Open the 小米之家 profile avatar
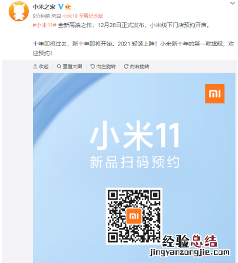 pyautogui.click(x=19, y=11)
